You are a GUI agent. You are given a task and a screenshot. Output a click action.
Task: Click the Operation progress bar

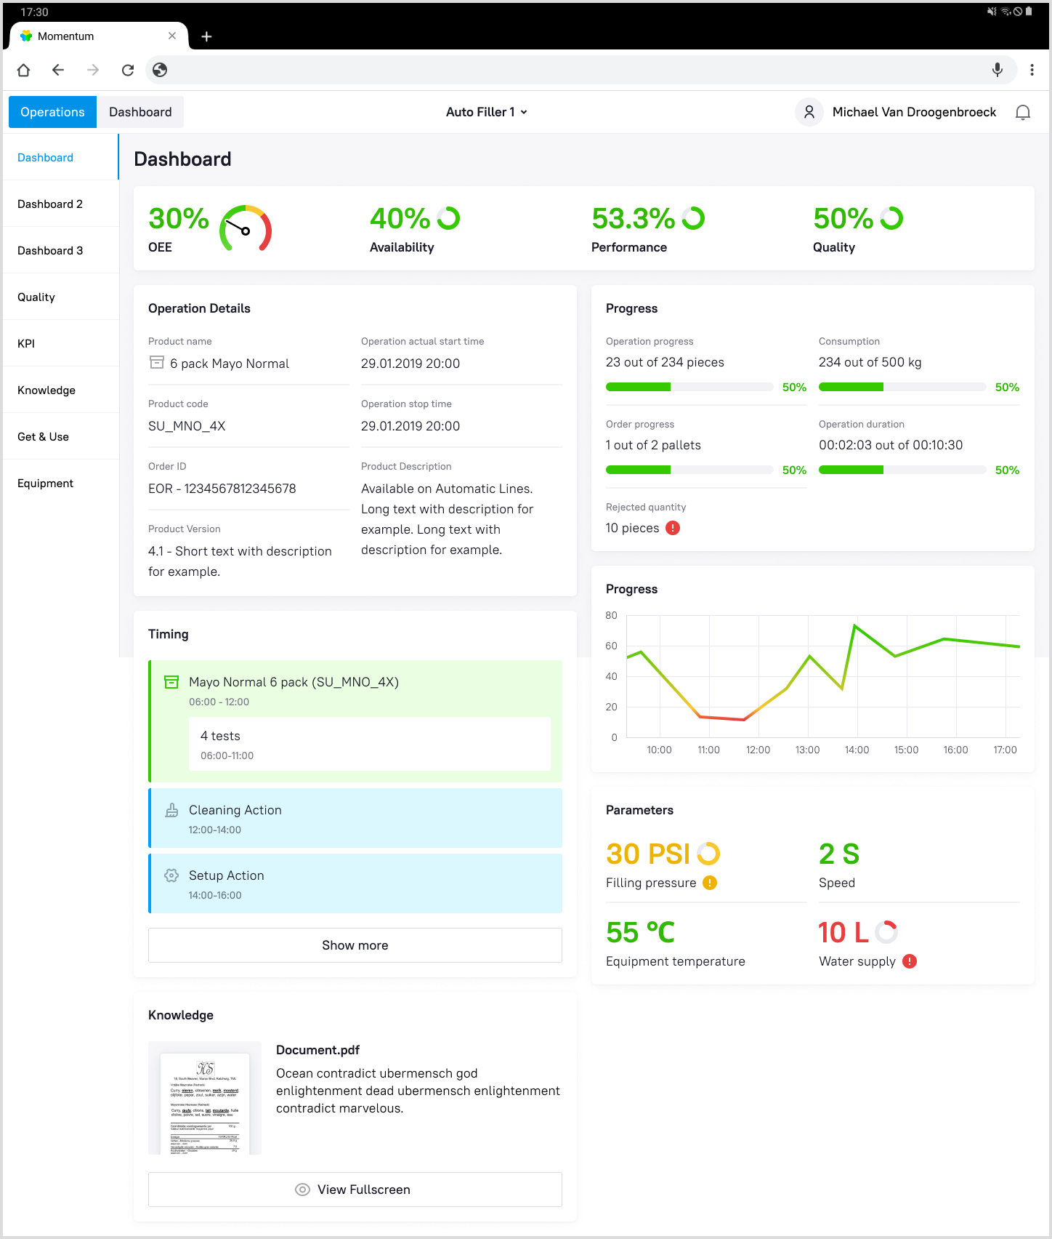coord(689,387)
